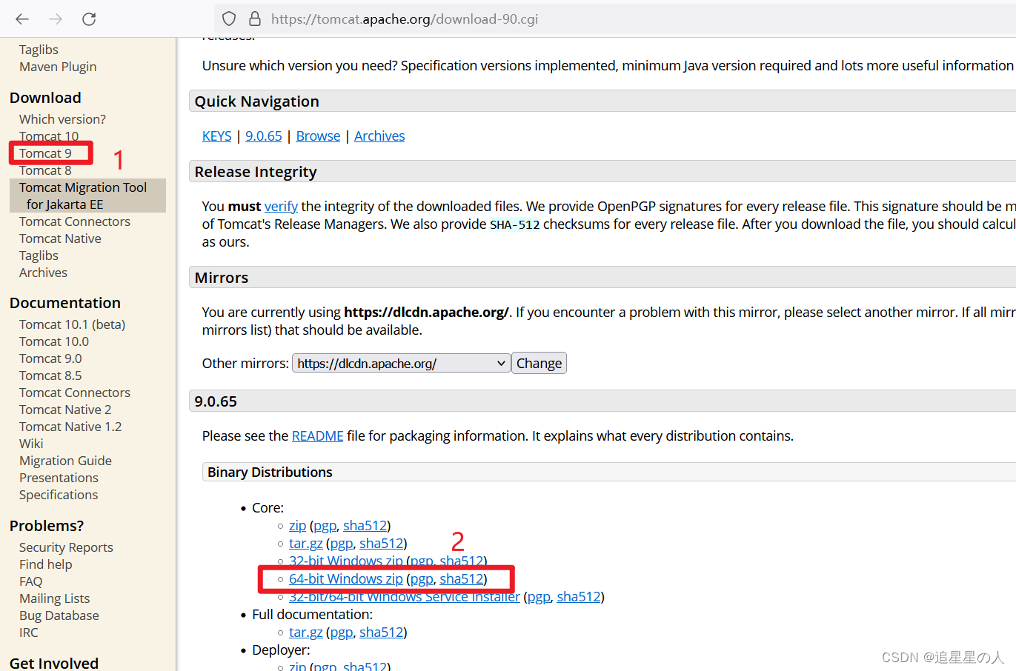Open the sha512 checksum for Core tar.gz
Image resolution: width=1016 pixels, height=671 pixels.
(x=381, y=544)
